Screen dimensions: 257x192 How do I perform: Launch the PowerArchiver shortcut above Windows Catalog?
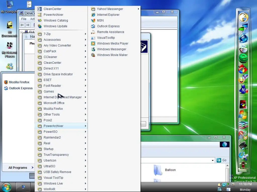(61, 15)
